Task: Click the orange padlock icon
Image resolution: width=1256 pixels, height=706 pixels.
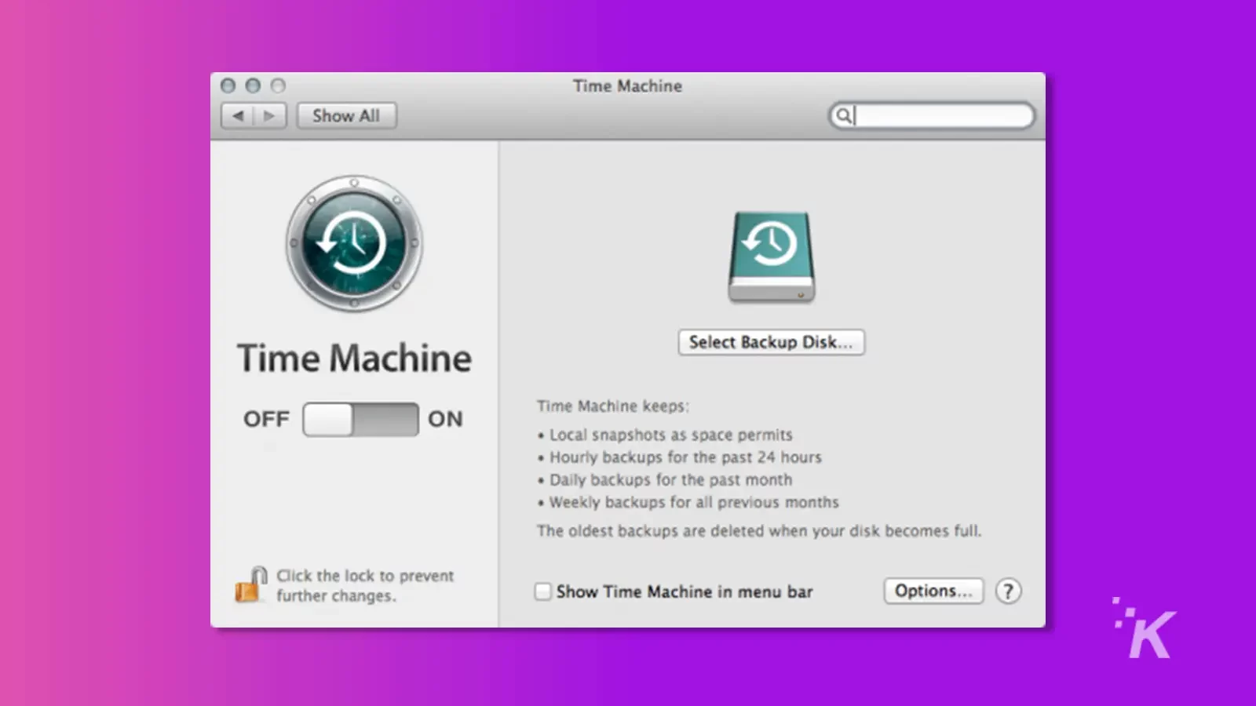Action: pyautogui.click(x=251, y=585)
